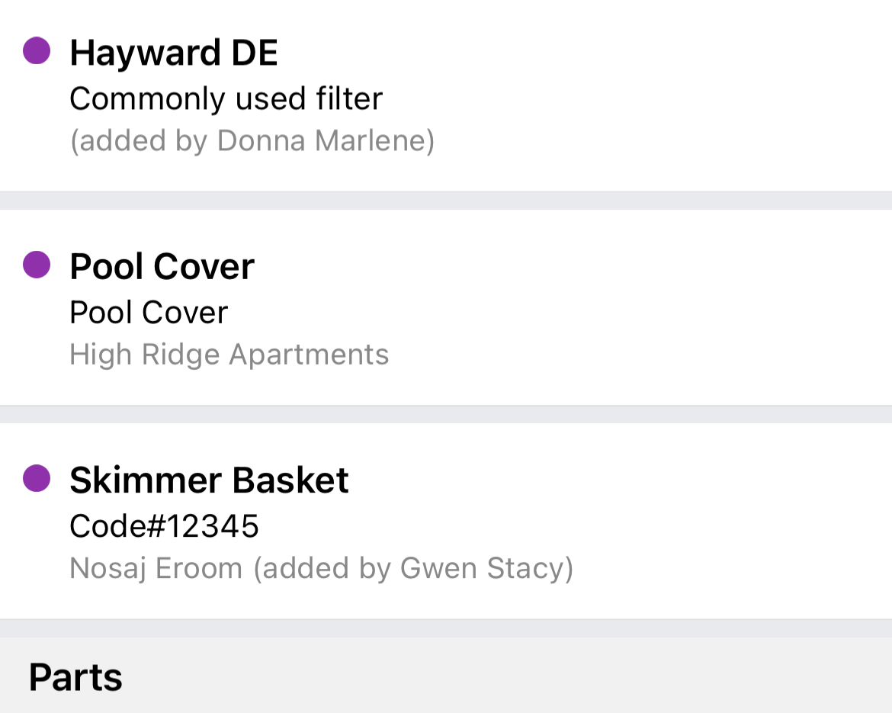Click the "Nosaj Eroom (added by Gwen Stacy)" caption

(x=321, y=568)
